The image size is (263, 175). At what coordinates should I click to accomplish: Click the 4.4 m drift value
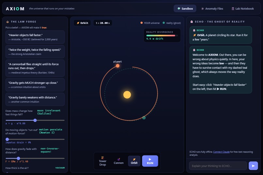click(155, 39)
